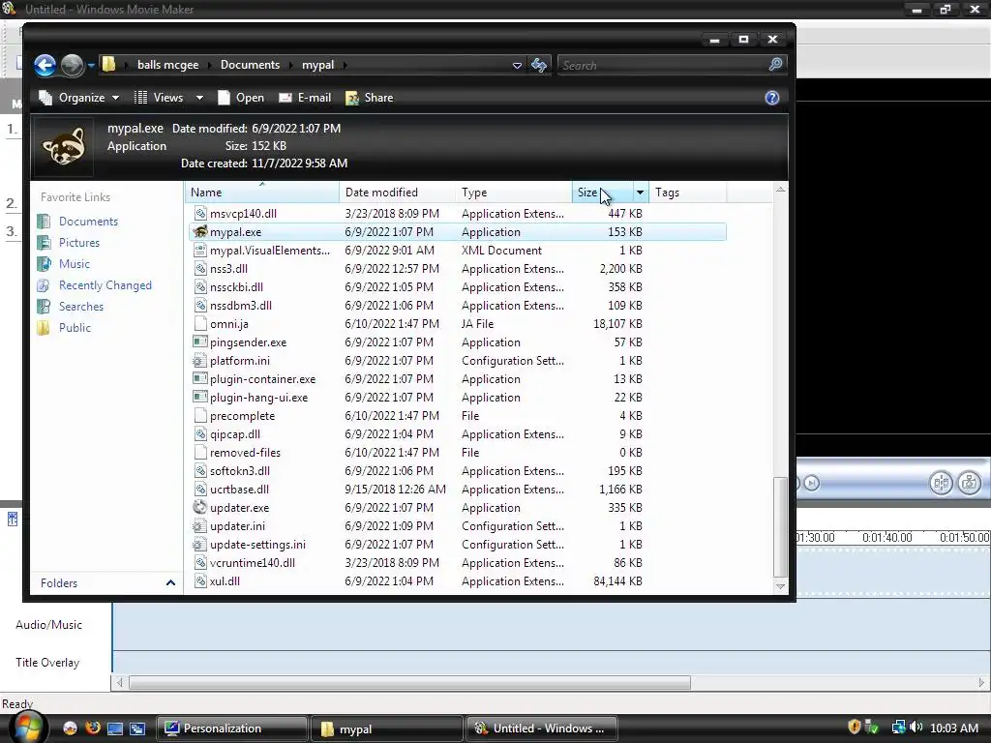991x743 pixels.
Task: Click the security shield tray icon
Action: [x=854, y=728]
